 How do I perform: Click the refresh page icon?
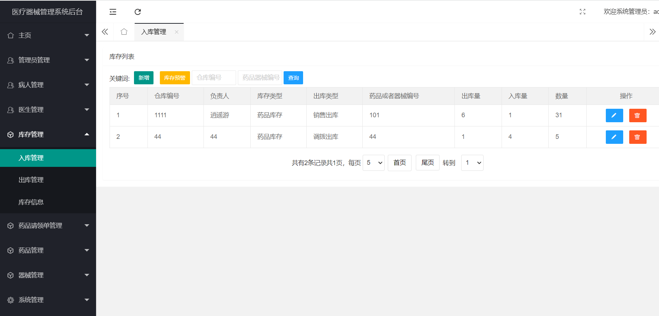point(138,12)
